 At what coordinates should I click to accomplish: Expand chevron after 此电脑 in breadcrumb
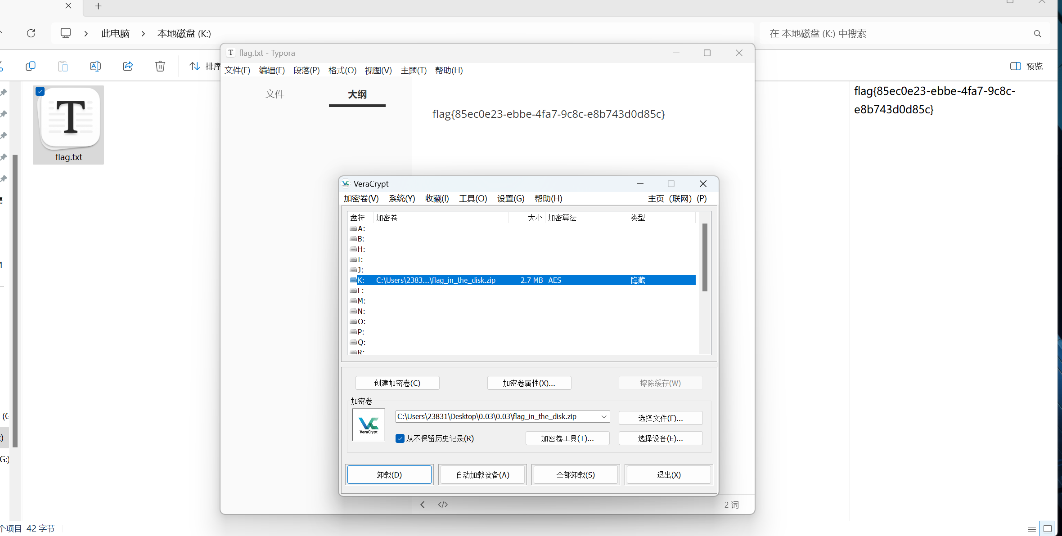point(143,34)
